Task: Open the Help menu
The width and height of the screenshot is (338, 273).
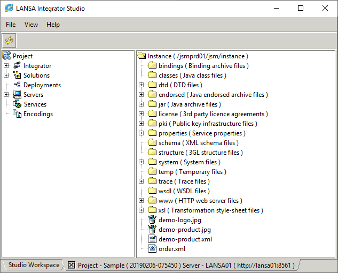Action: pyautogui.click(x=53, y=25)
